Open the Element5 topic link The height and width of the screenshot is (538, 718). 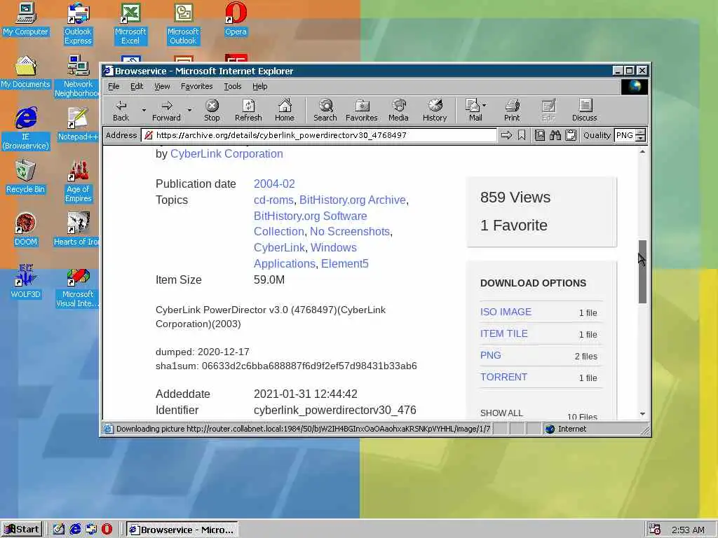pos(345,263)
